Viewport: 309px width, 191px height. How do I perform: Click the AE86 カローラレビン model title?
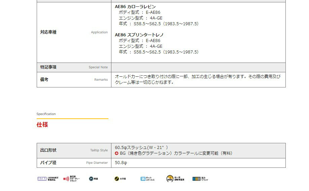coord(135,7)
